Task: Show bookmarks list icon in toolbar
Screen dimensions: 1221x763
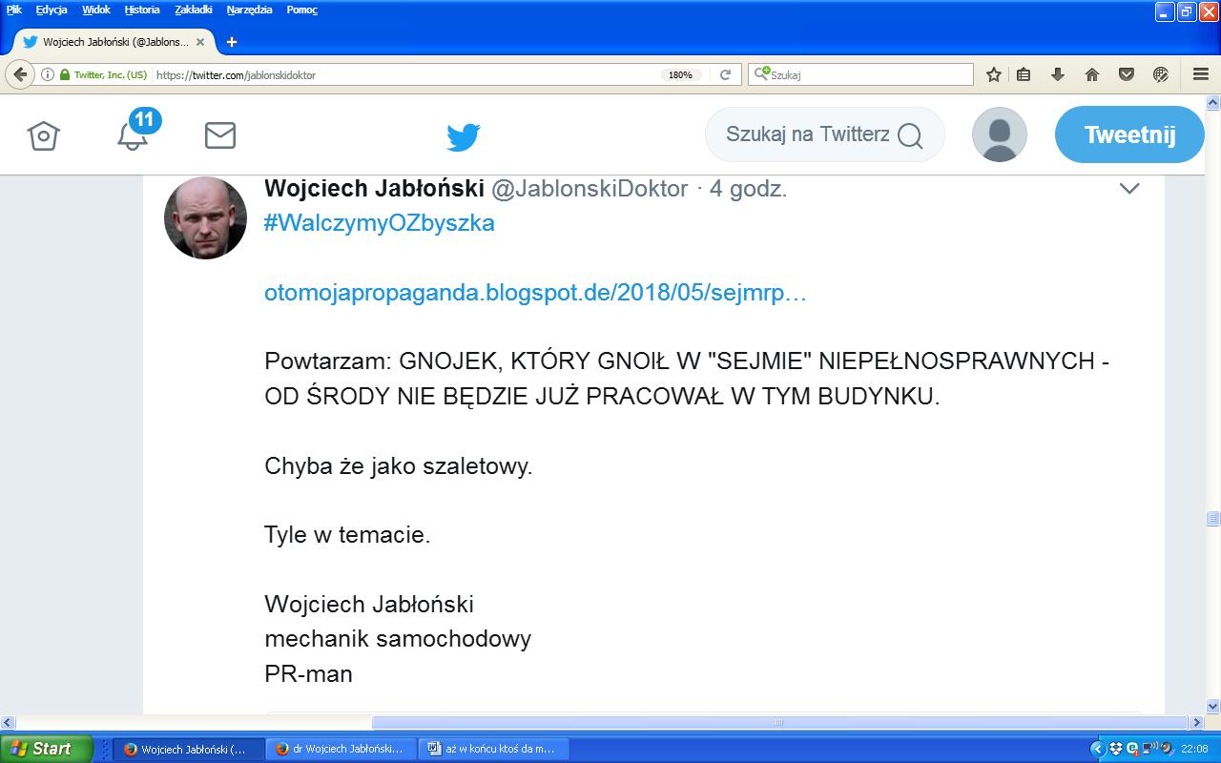Action: (x=1024, y=74)
